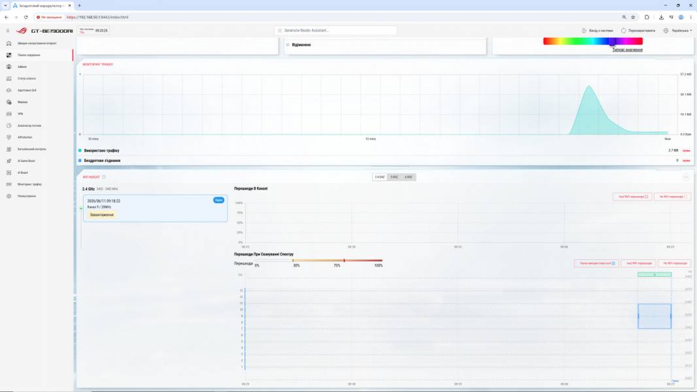Switch to the 2.4 GHz band tab
This screenshot has width=697, height=392.
point(380,177)
